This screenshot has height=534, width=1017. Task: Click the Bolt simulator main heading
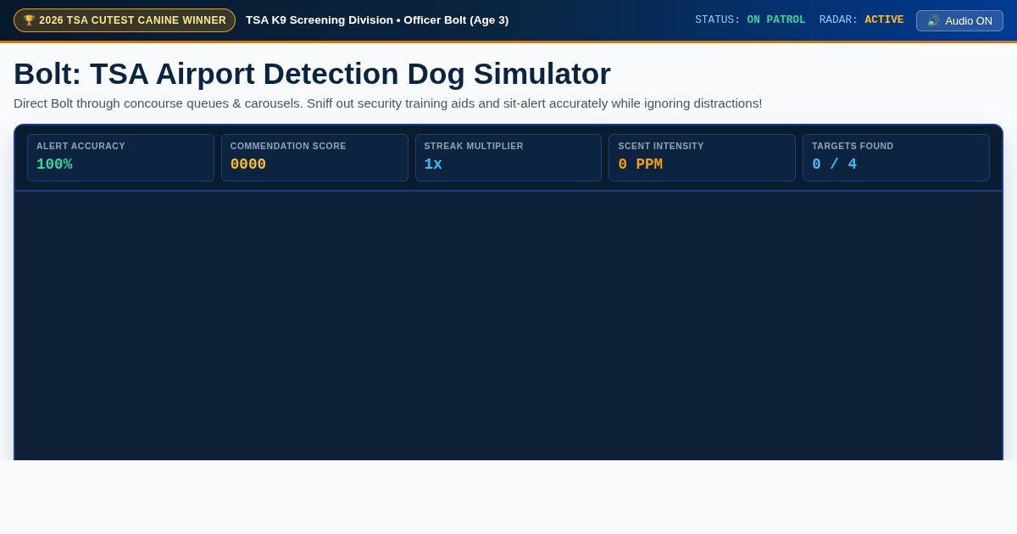click(312, 74)
